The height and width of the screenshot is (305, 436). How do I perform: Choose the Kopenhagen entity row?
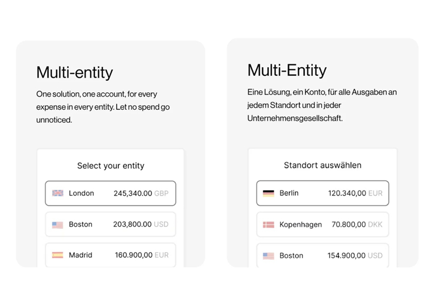(x=322, y=224)
